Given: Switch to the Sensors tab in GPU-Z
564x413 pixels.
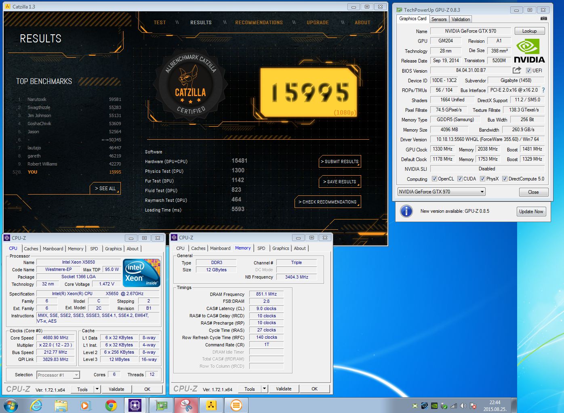Looking at the screenshot, I should (x=439, y=19).
